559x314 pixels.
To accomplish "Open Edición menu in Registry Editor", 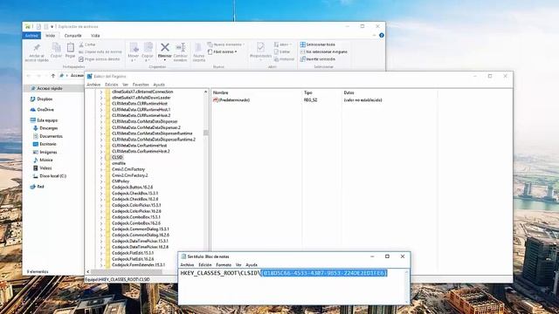I will coord(111,85).
